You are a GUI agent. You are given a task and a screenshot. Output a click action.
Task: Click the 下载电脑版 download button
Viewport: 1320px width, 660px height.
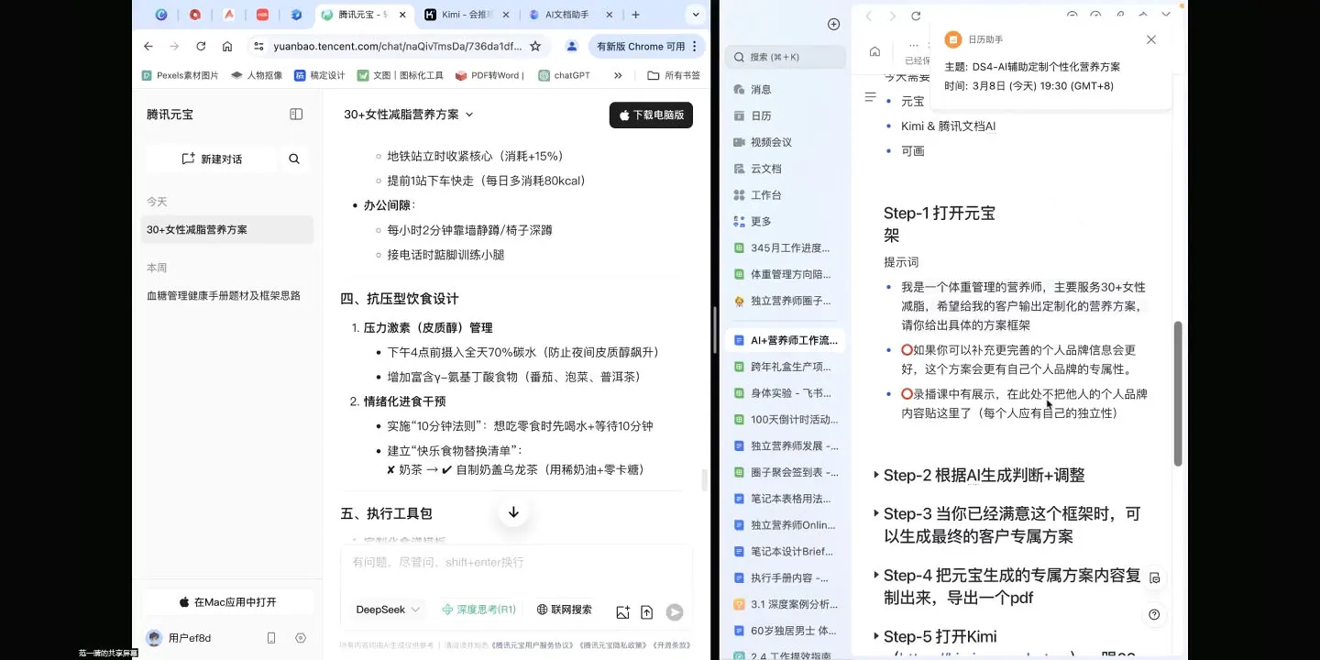(x=650, y=115)
